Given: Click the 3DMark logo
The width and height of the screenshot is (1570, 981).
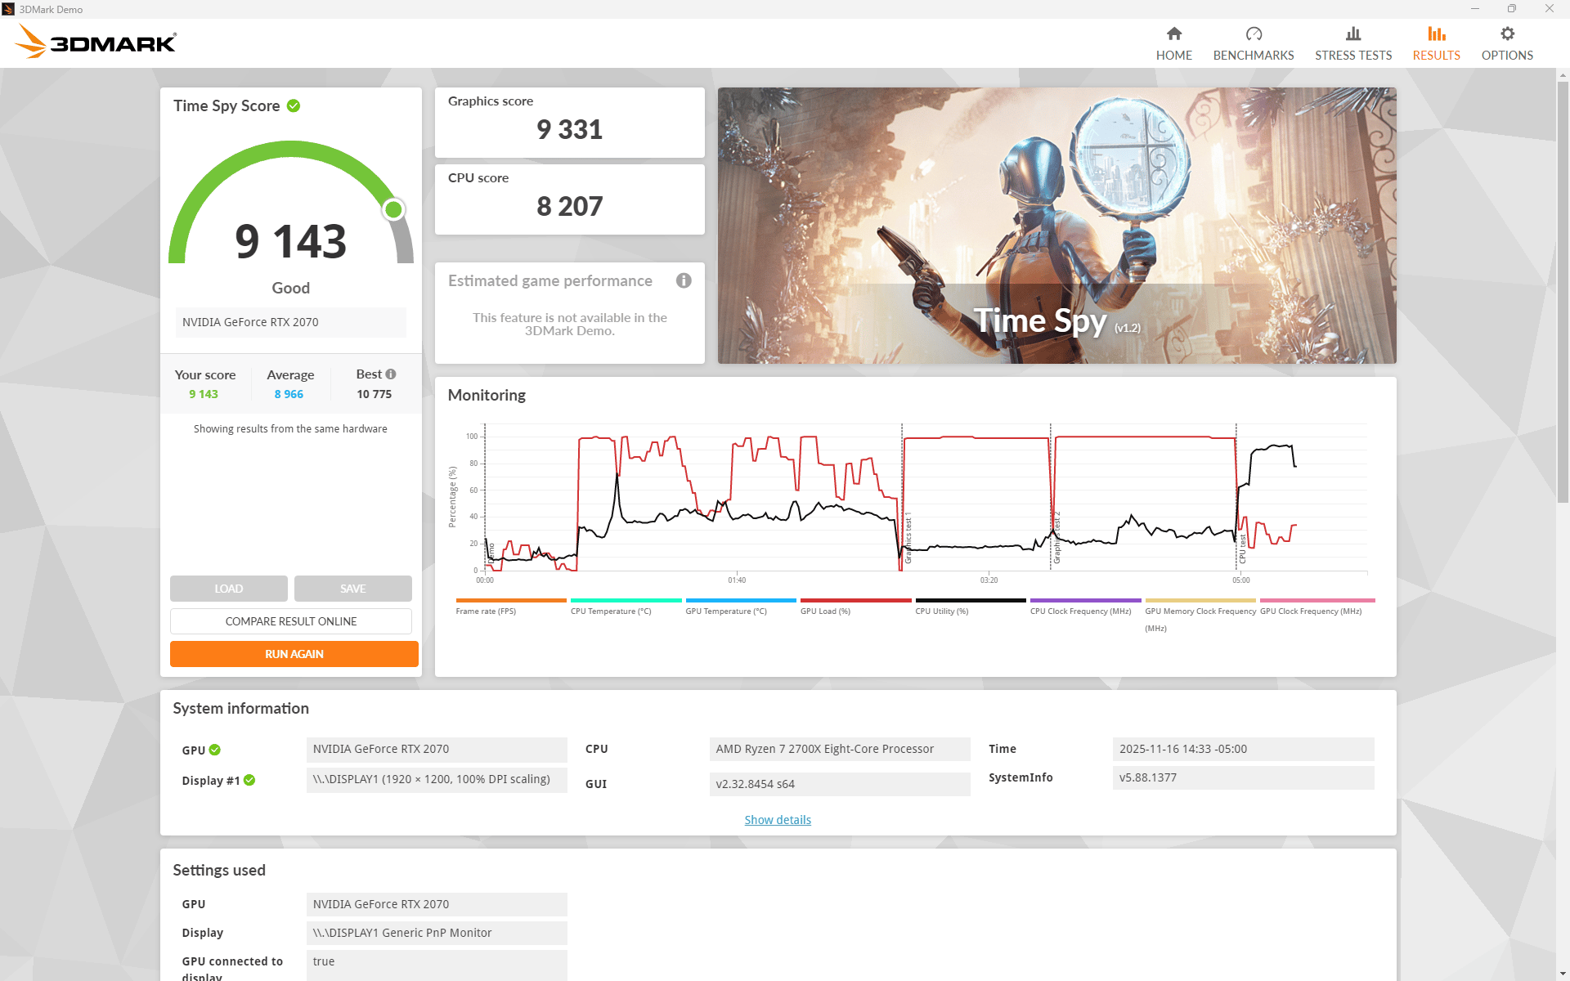Looking at the screenshot, I should 96,41.
